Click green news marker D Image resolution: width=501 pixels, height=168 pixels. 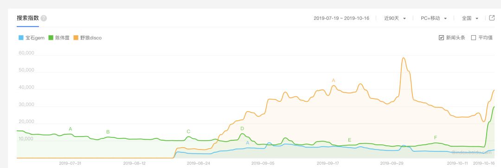(x=242, y=129)
